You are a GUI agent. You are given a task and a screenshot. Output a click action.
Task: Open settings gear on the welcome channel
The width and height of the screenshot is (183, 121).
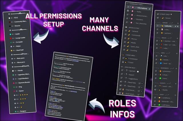(178, 26)
